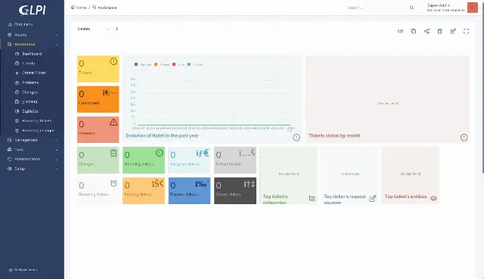Click the Top ticket's categories icon
Viewport: 484px width, 279px height.
[x=312, y=198]
